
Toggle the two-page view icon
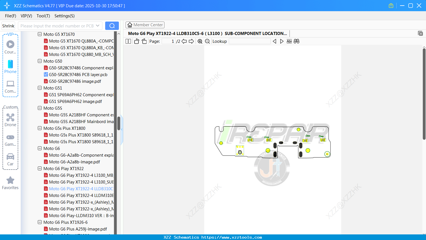tap(128, 41)
